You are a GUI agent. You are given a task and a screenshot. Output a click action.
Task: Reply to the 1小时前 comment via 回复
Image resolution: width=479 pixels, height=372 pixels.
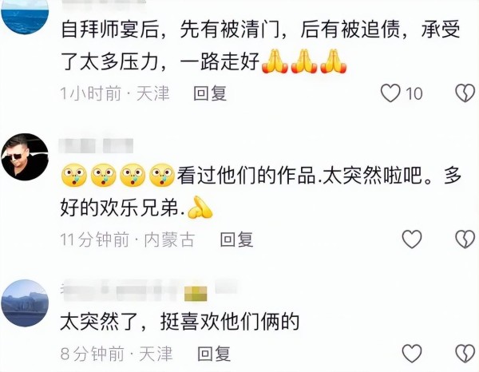pyautogui.click(x=210, y=93)
